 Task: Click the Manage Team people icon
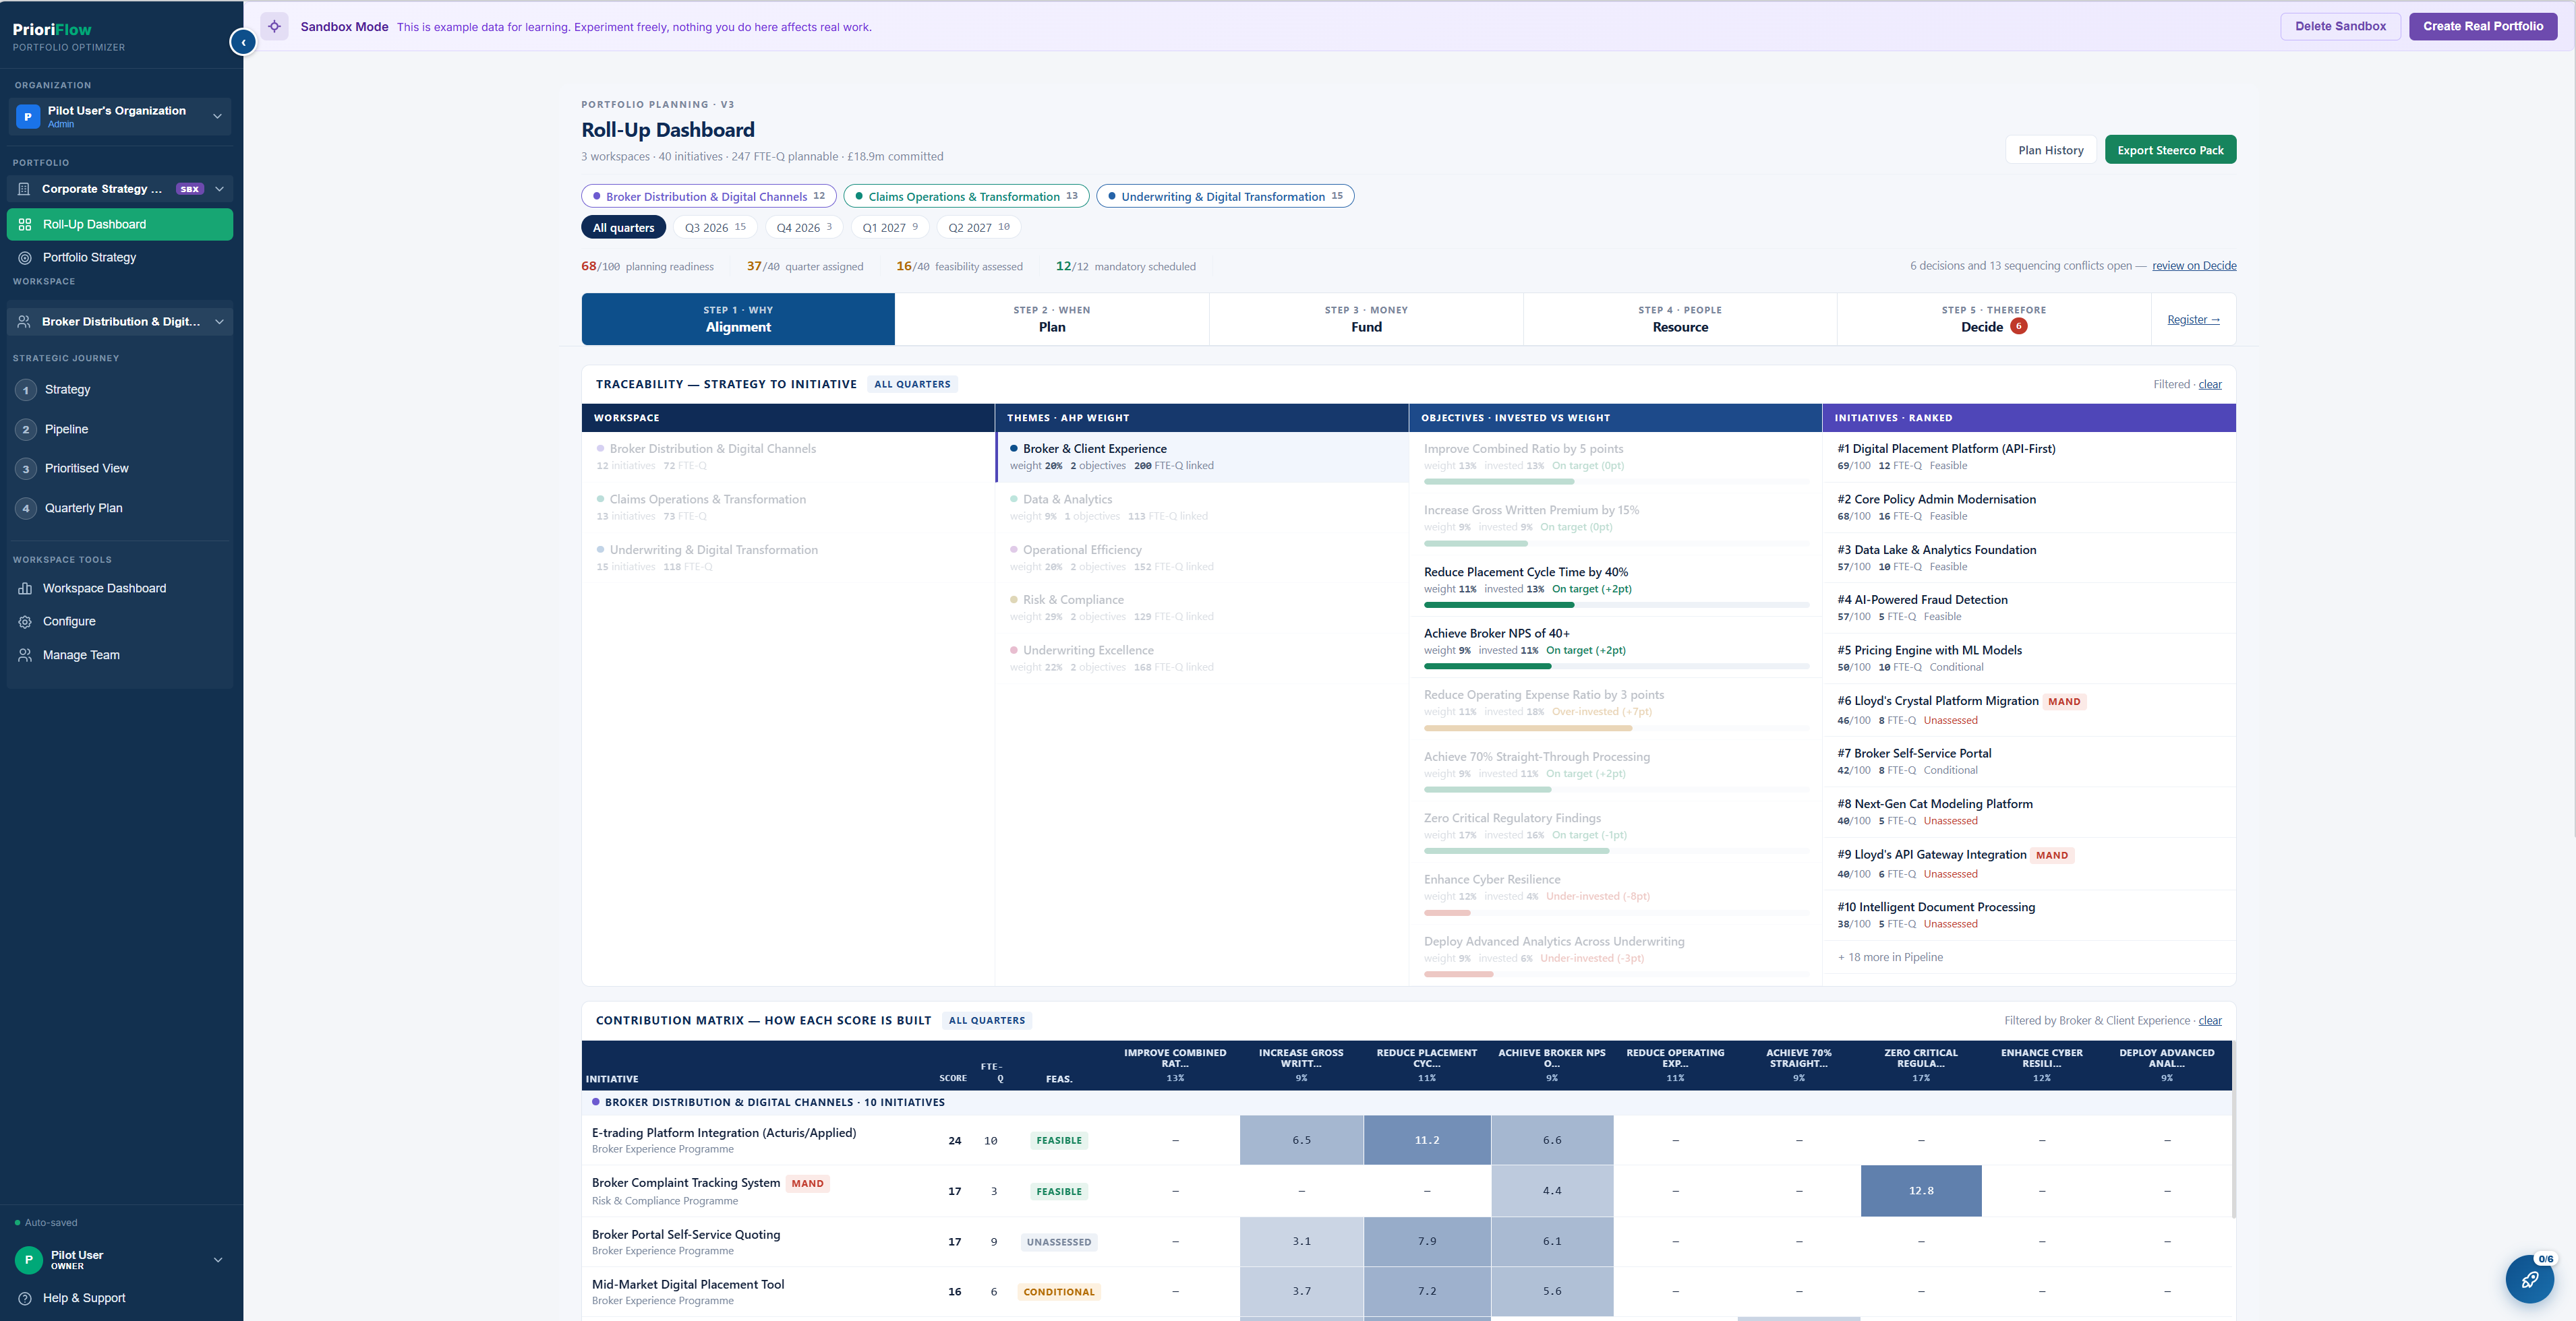[25, 656]
